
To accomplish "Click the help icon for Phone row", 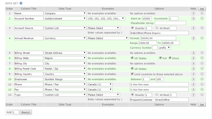I will (x=193, y=85).
